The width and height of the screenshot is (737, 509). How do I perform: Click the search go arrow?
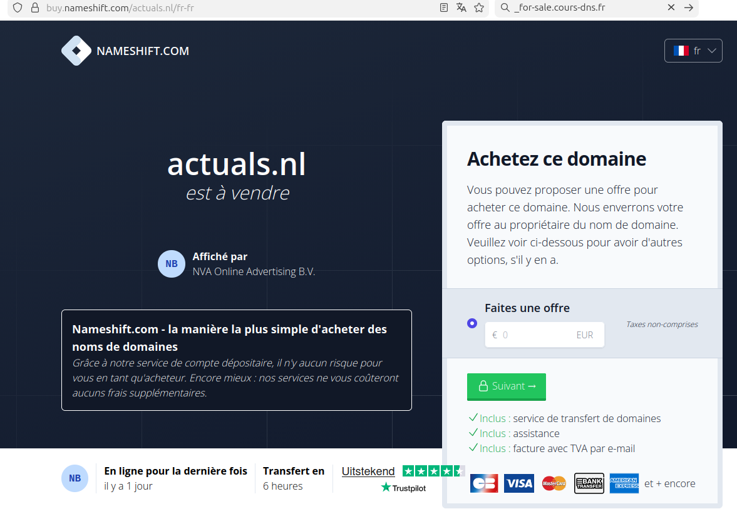pyautogui.click(x=689, y=8)
